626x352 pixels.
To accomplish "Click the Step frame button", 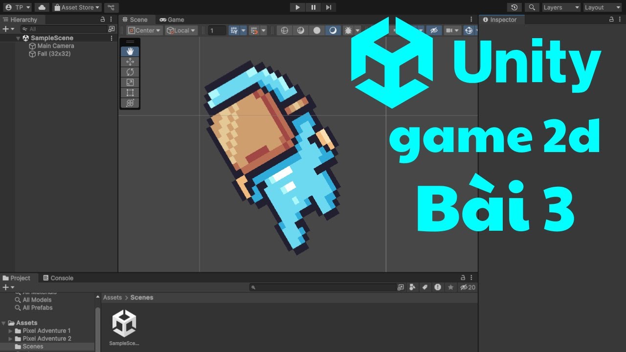I will [328, 7].
